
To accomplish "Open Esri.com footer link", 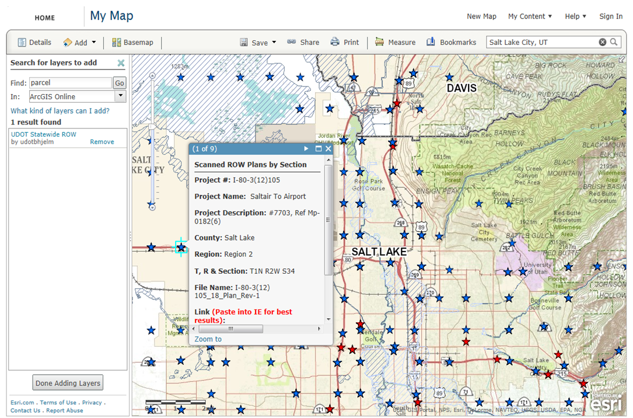I will (x=22, y=403).
